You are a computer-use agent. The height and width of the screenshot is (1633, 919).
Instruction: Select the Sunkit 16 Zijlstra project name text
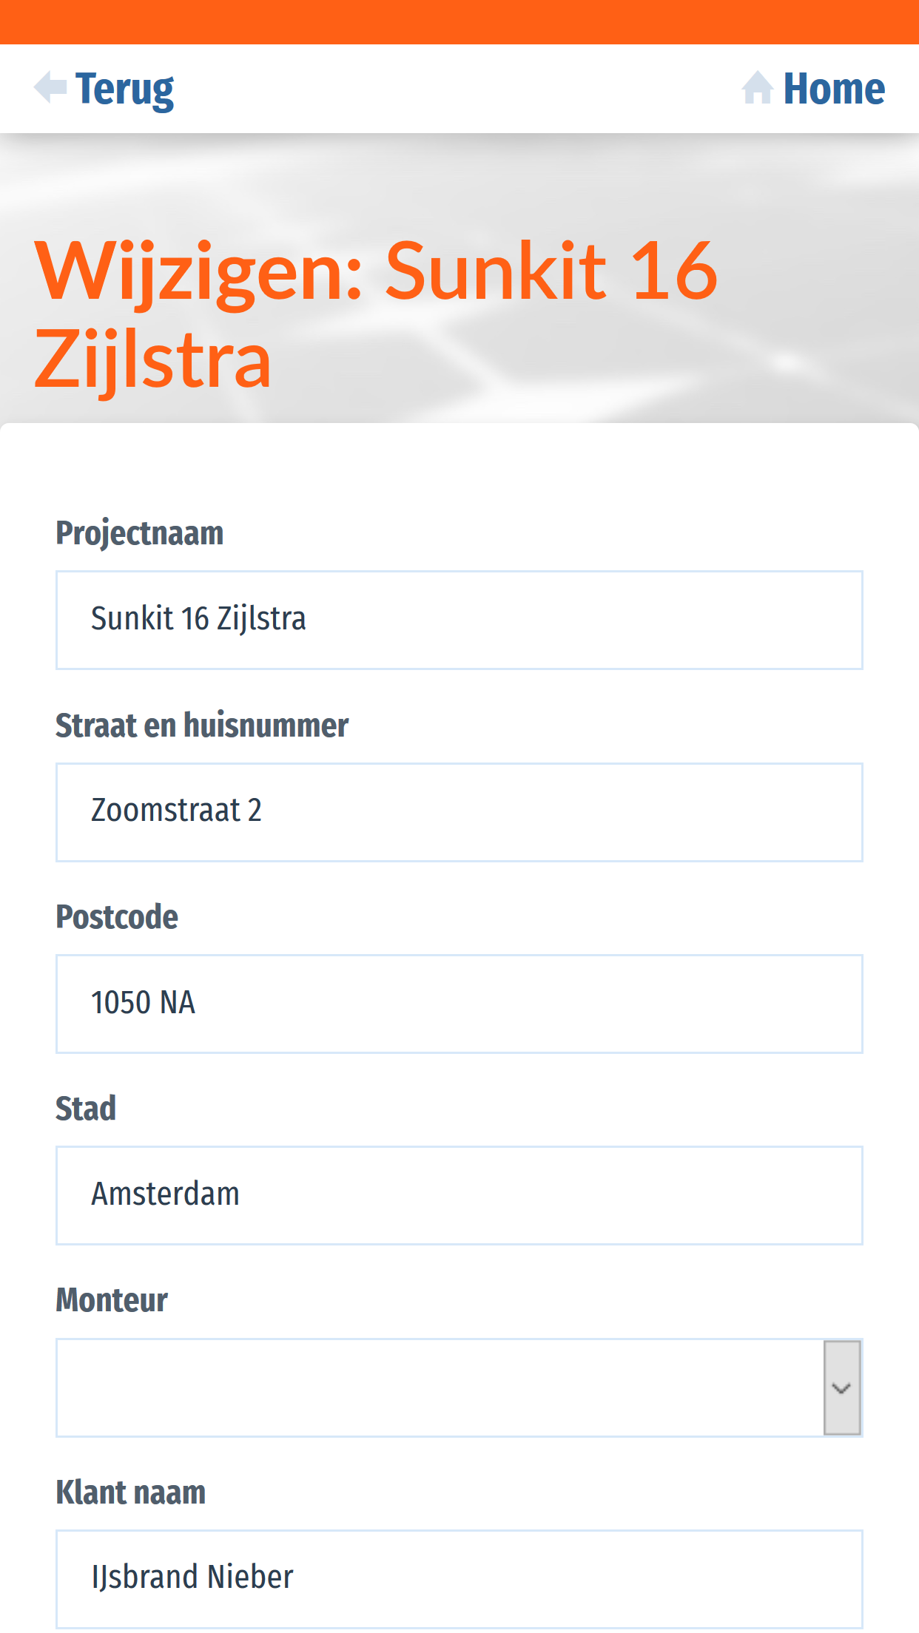pyautogui.click(x=198, y=620)
